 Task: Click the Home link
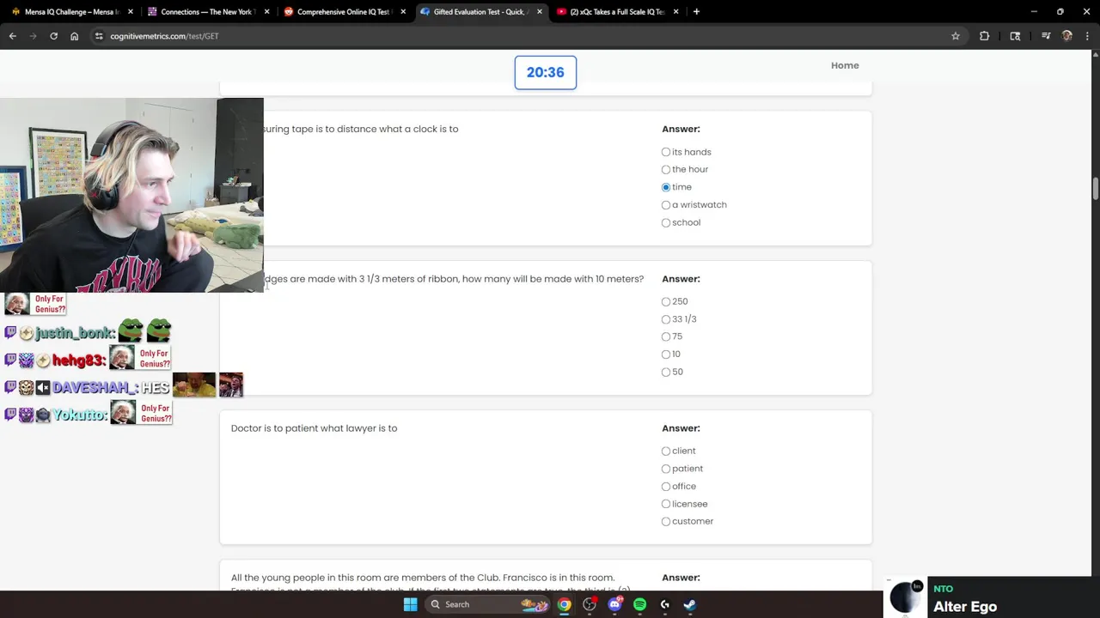click(845, 65)
